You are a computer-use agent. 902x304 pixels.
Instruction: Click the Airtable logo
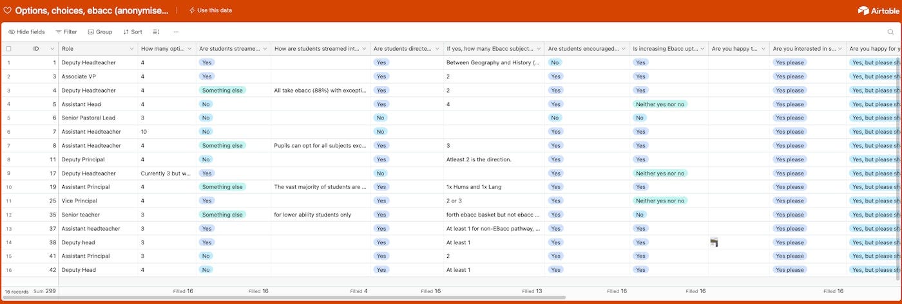[x=878, y=10]
